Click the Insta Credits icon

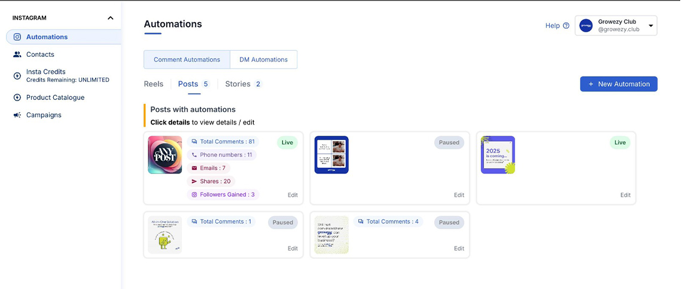(x=17, y=75)
